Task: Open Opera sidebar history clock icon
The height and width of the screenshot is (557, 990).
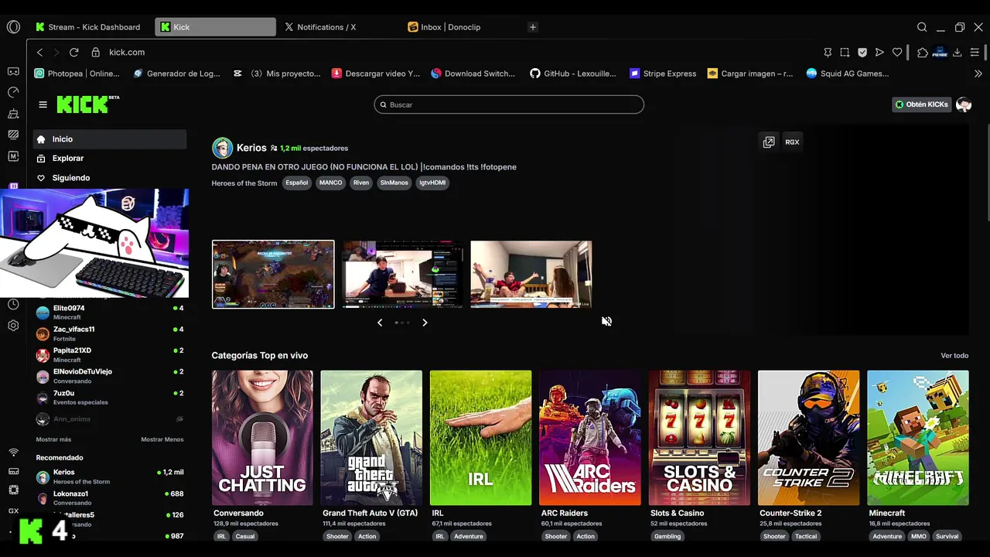Action: [x=13, y=305]
